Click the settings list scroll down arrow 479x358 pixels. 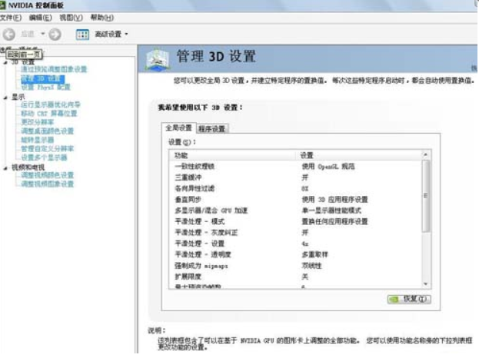point(426,284)
